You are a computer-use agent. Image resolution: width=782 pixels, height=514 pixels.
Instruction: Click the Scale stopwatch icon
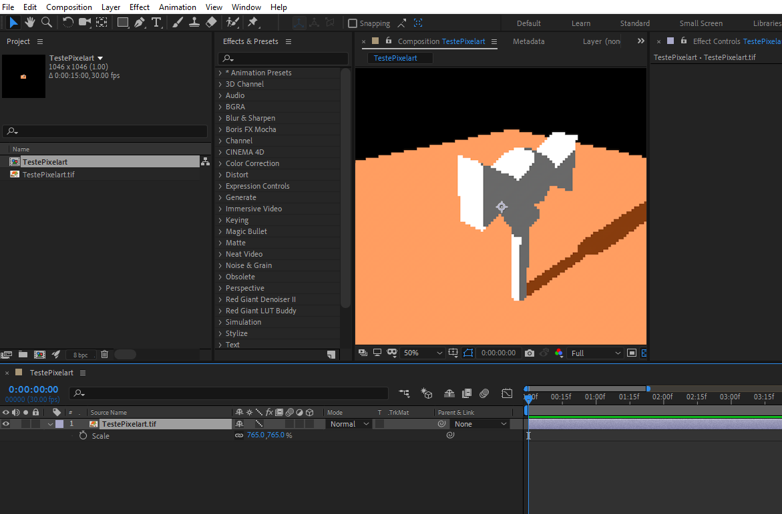click(x=83, y=436)
